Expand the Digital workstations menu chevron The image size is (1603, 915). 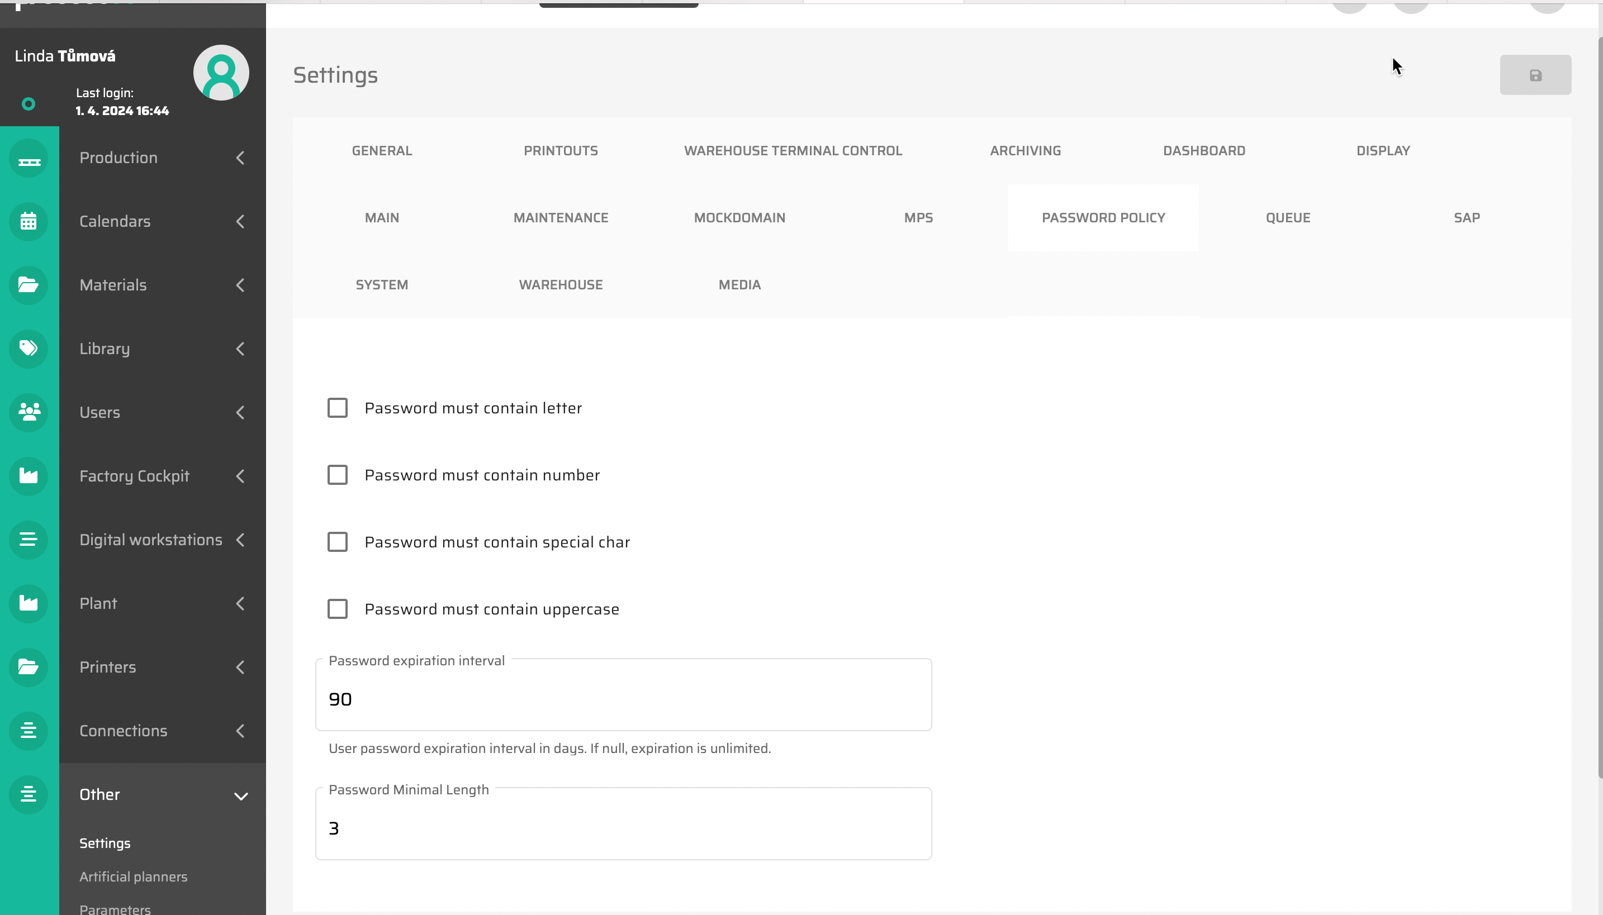(x=240, y=541)
